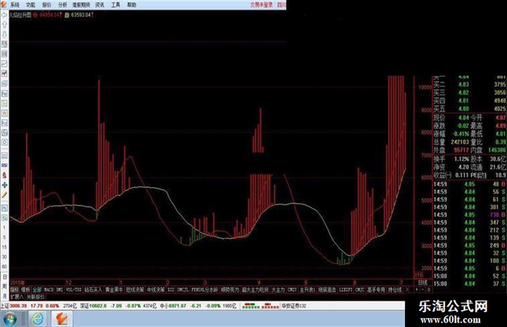Click the back arrow icon in the left toolbar
Screen dimensions: 507x327
coord(4,15)
